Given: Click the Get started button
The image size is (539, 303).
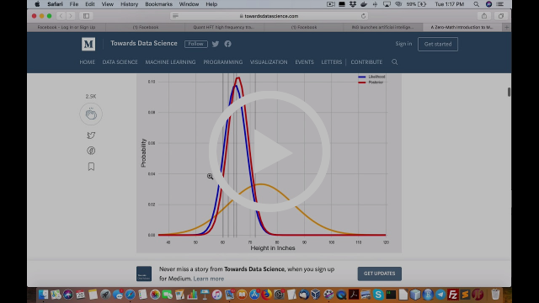Looking at the screenshot, I should tap(438, 44).
